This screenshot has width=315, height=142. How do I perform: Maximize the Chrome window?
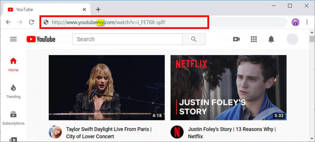click(x=290, y=6)
